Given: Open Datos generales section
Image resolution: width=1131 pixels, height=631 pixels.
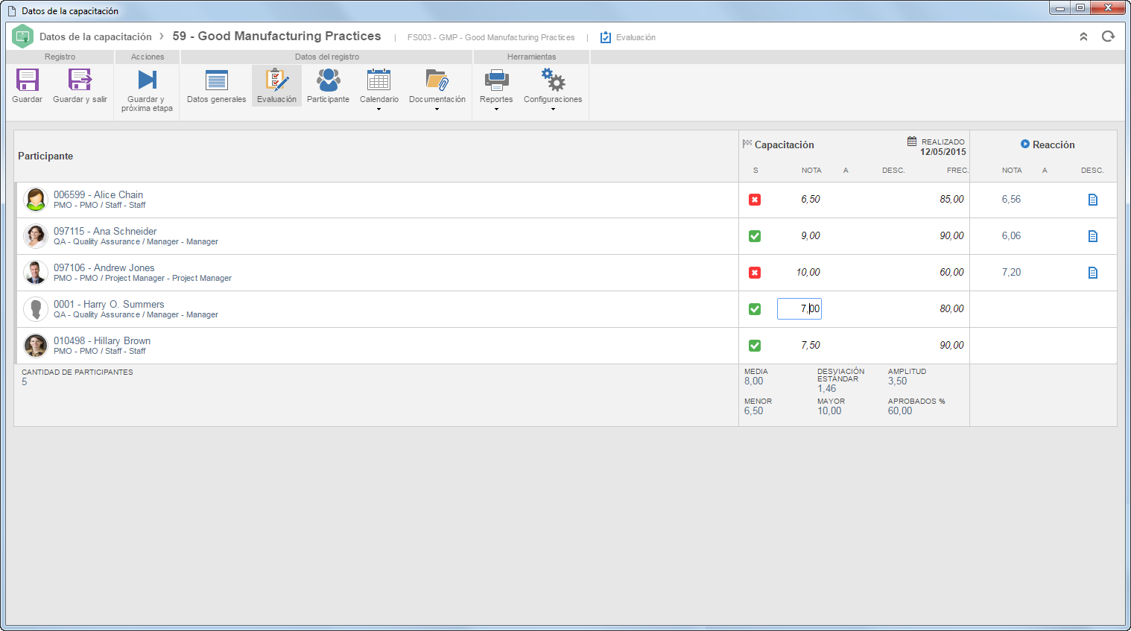Looking at the screenshot, I should pos(217,80).
